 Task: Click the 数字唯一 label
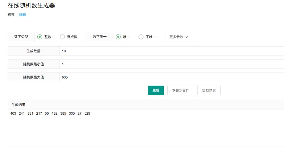(x=100, y=37)
